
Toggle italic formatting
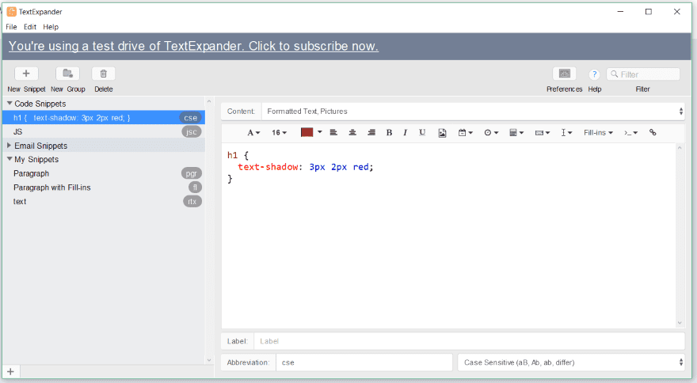pos(406,133)
